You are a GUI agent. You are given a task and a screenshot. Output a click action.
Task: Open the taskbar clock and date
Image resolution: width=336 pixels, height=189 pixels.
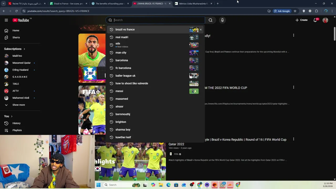click(x=328, y=185)
